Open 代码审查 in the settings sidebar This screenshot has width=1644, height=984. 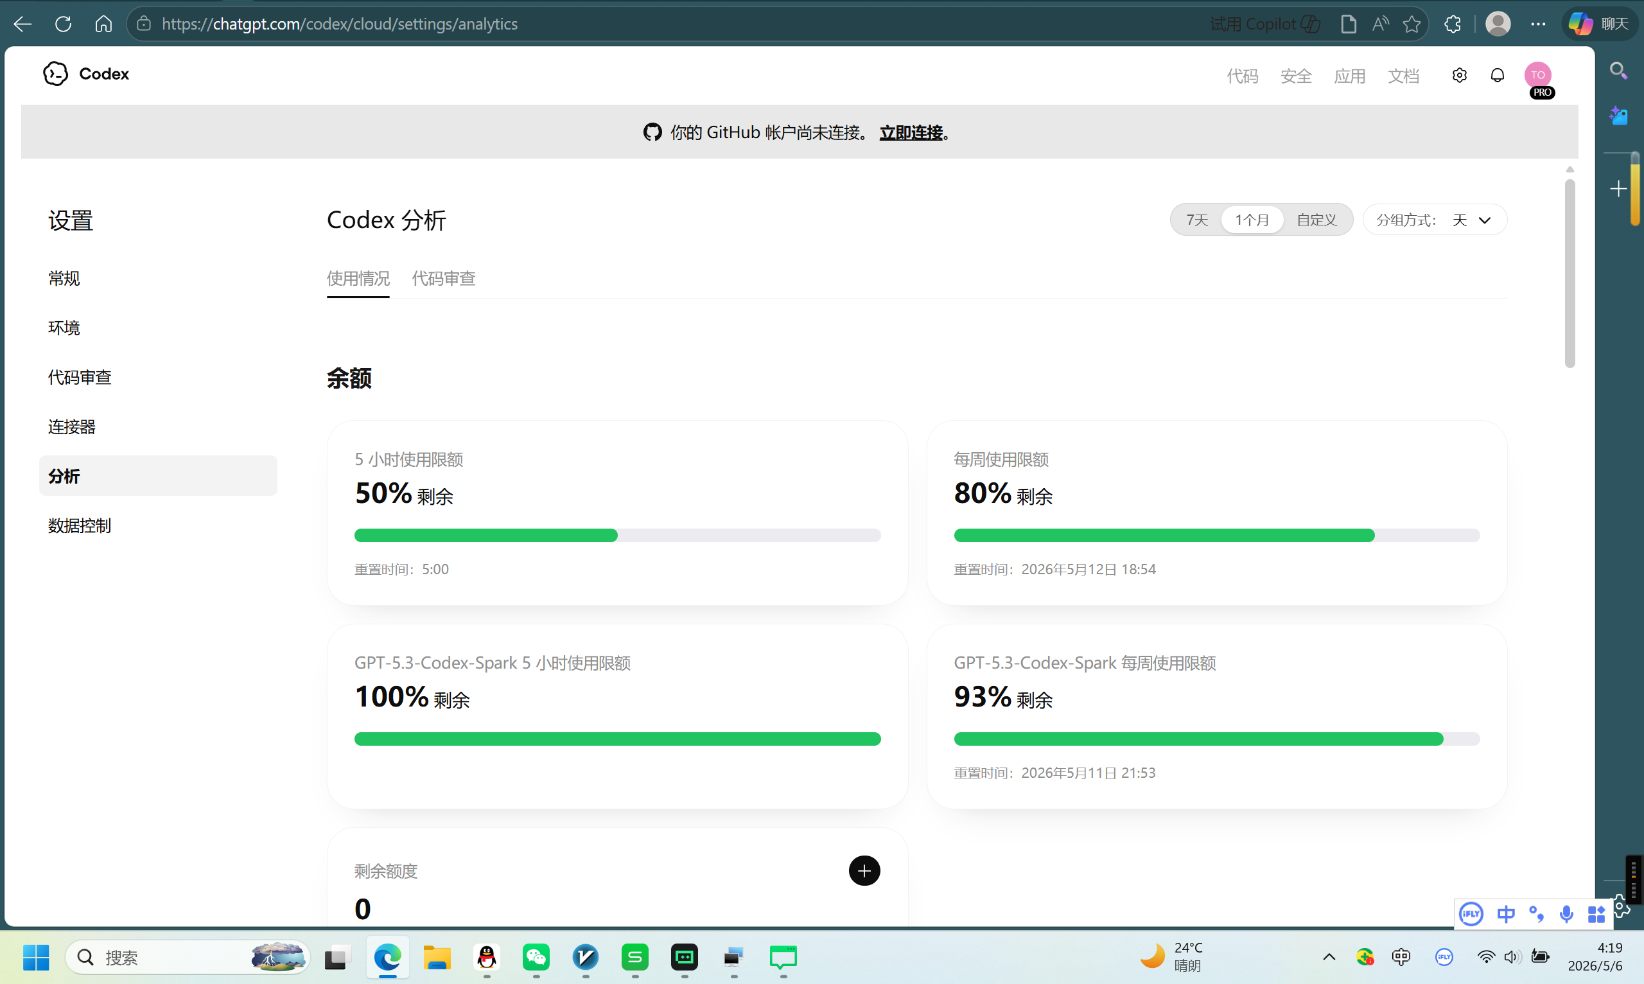[80, 377]
